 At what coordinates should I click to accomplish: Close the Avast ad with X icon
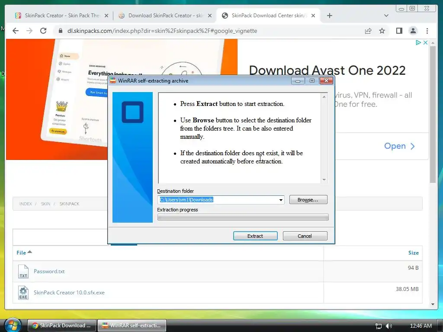coord(425,43)
